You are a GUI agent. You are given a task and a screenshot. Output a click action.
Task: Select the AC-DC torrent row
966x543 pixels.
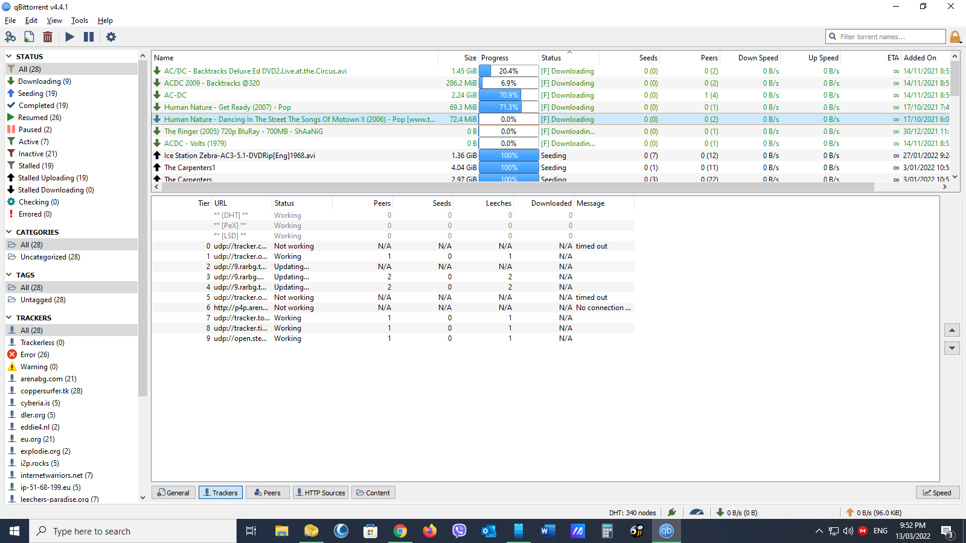click(x=551, y=95)
